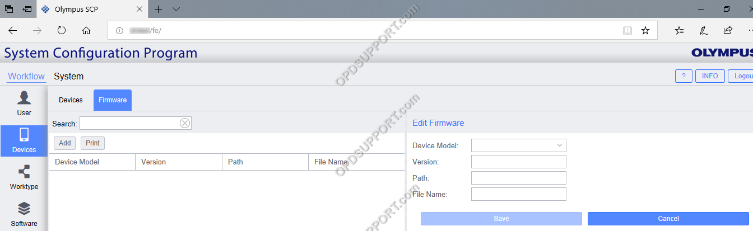Viewport: 753px width, 231px height.
Task: View site information icon in address bar
Action: [x=119, y=31]
